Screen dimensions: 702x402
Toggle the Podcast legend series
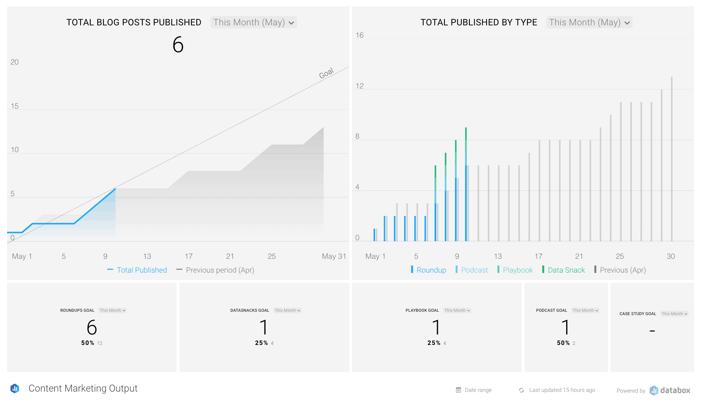point(472,270)
